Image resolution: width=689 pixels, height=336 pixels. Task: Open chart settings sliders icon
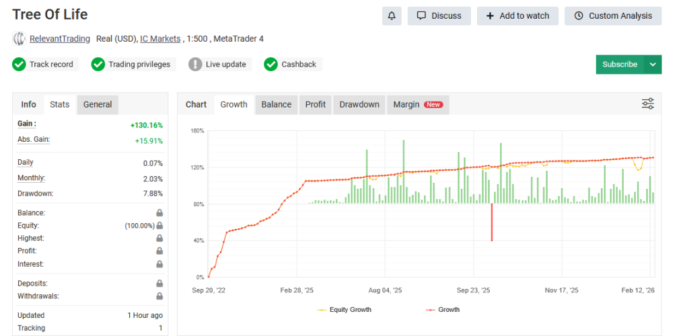coord(647,103)
